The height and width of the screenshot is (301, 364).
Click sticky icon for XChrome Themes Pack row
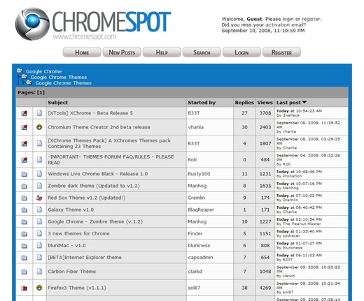[x=24, y=144]
